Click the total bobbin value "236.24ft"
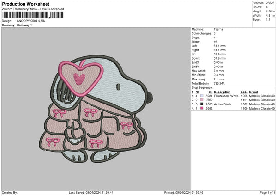This screenshot has height=196, width=277. pyautogui.click(x=219, y=83)
